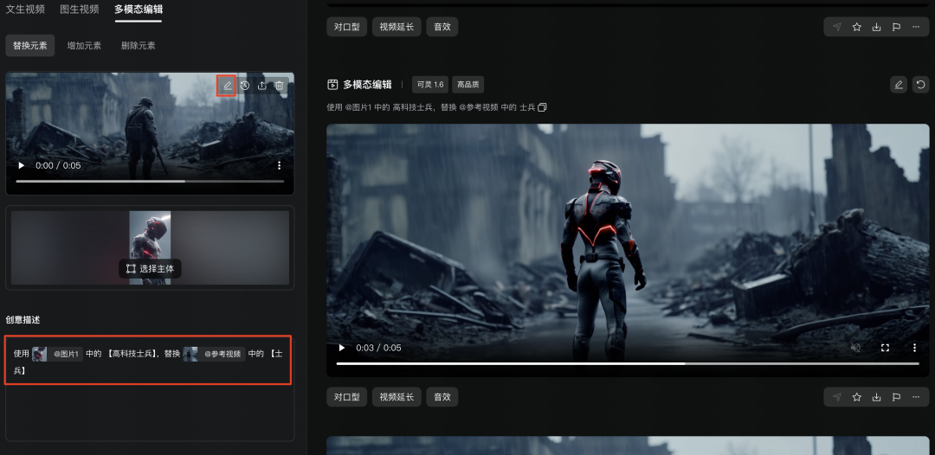Select the 多模态编辑 tab
Screen dimensions: 935x455
pyautogui.click(x=139, y=9)
